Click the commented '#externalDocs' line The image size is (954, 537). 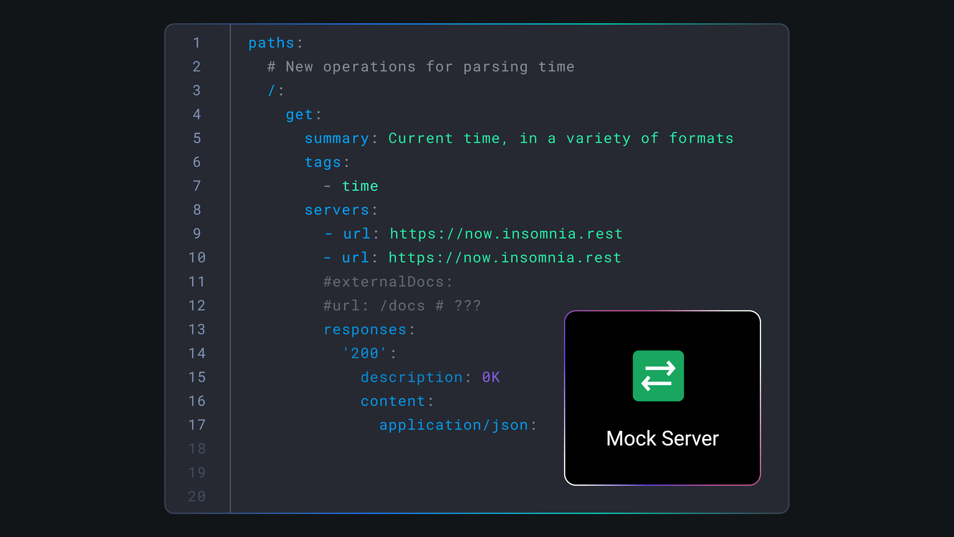point(388,282)
